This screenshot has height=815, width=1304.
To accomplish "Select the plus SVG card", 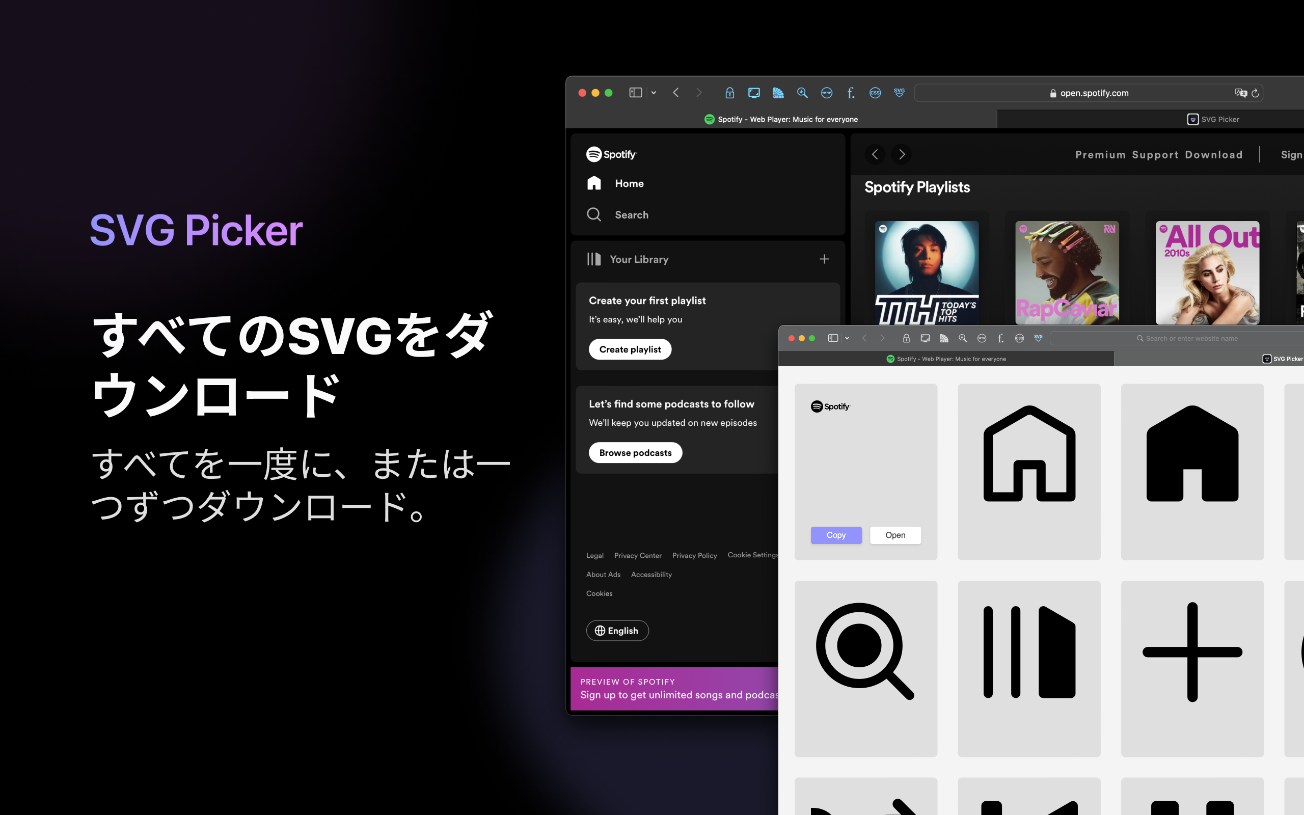I will [1192, 668].
